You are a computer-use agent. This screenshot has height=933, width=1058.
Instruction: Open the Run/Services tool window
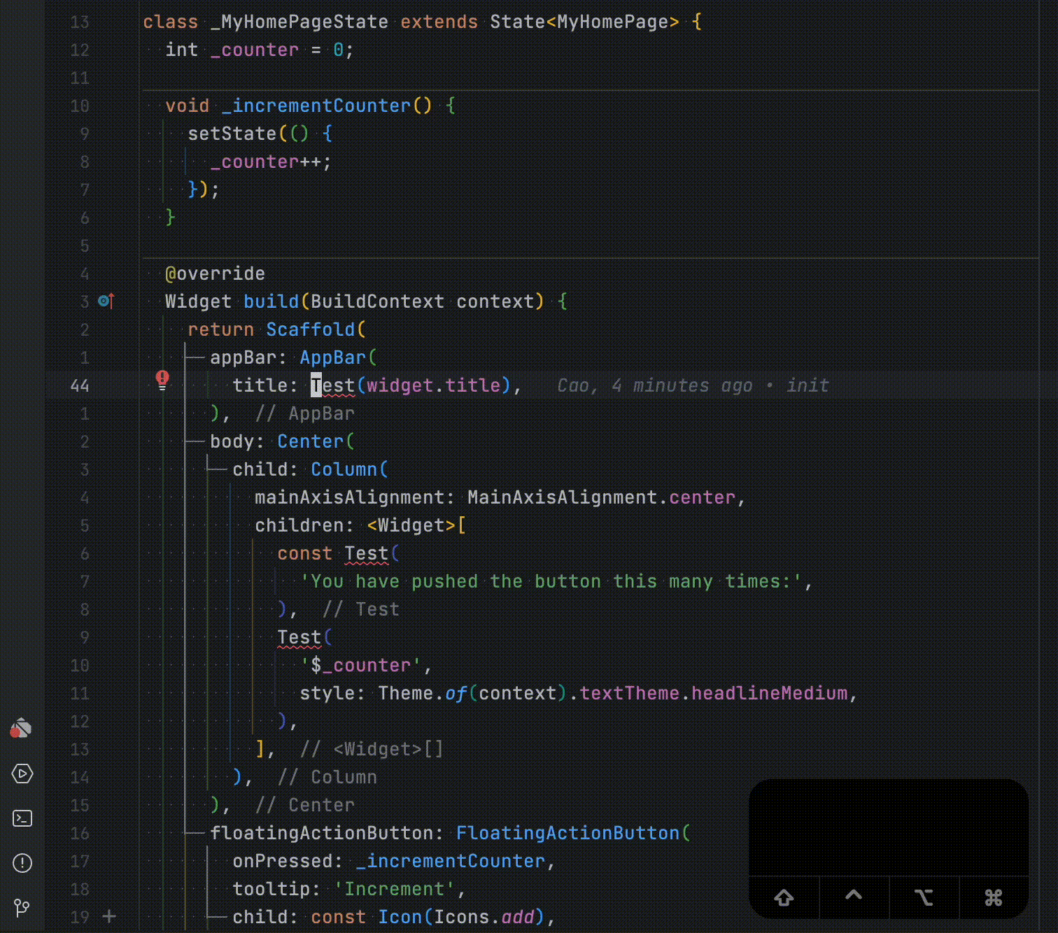pyautogui.click(x=22, y=774)
